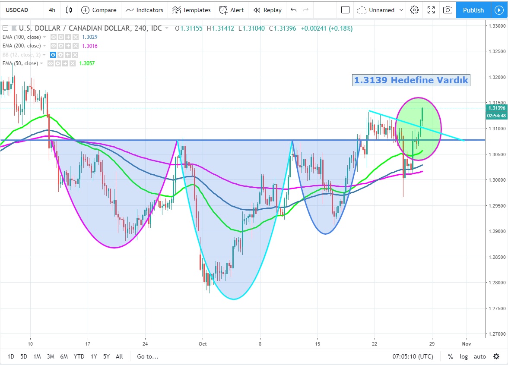Open chart properties gear in top toolbar
The width and height of the screenshot is (508, 365).
[414, 10]
